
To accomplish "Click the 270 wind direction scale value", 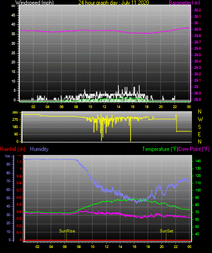I will pos(15,120).
